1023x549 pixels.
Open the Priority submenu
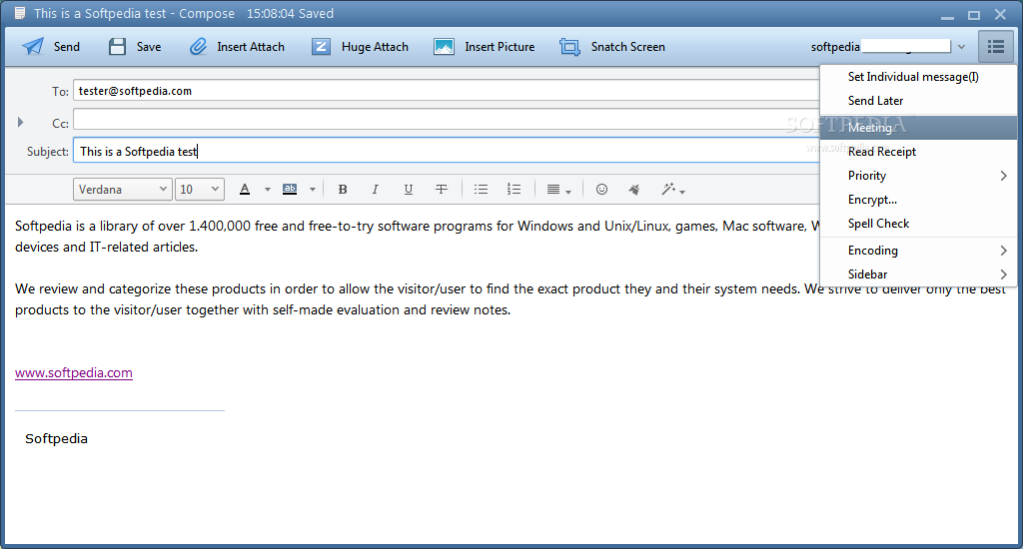pos(918,176)
